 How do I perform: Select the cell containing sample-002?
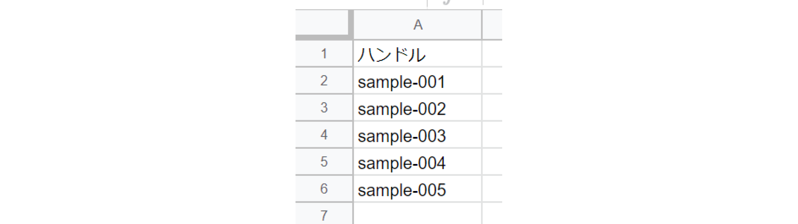[x=418, y=108]
